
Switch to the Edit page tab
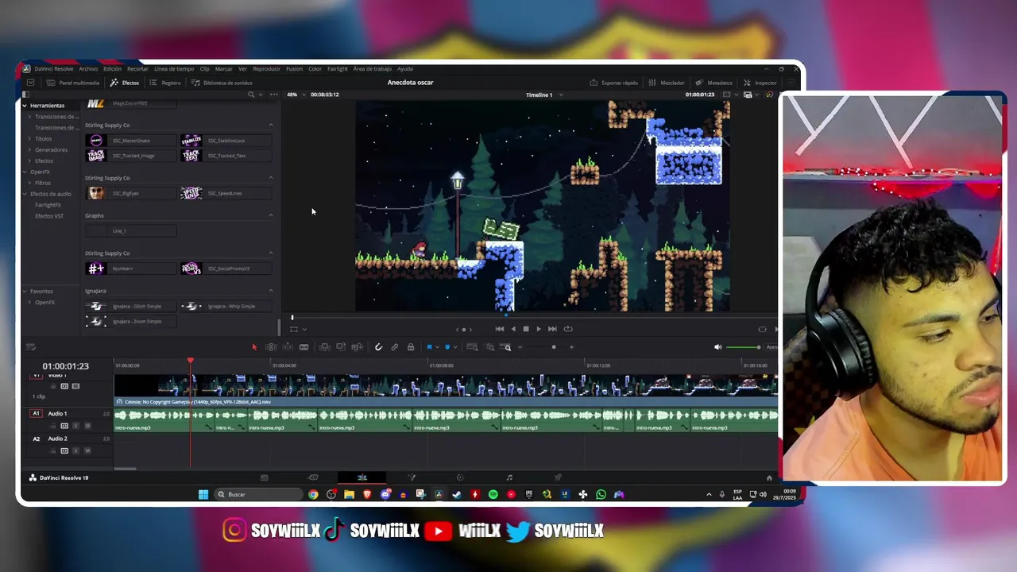point(362,477)
